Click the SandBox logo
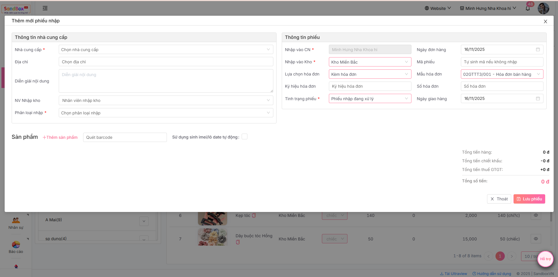 (x=16, y=9)
